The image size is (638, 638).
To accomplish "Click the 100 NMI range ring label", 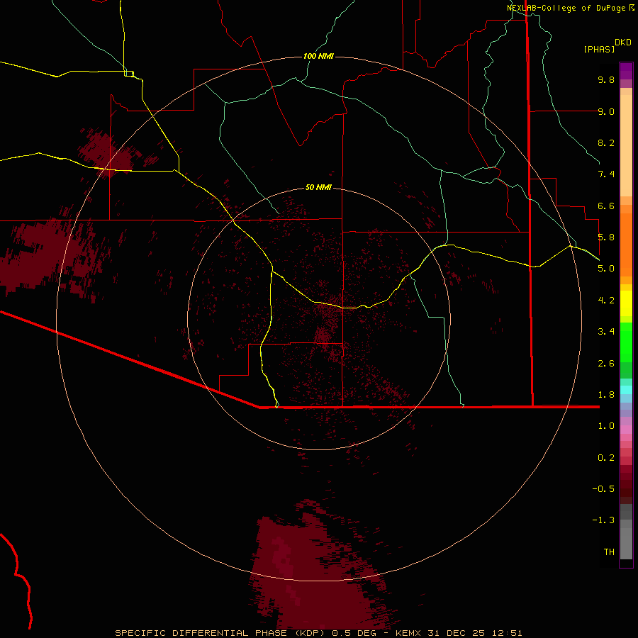I will (x=318, y=56).
